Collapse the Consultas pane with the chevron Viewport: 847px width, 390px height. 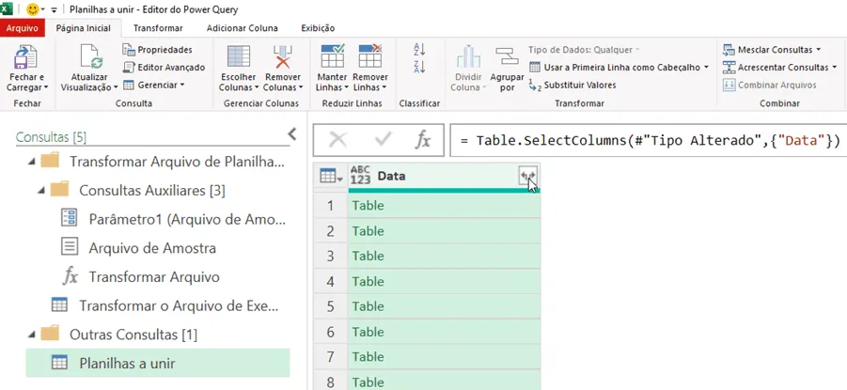(292, 134)
